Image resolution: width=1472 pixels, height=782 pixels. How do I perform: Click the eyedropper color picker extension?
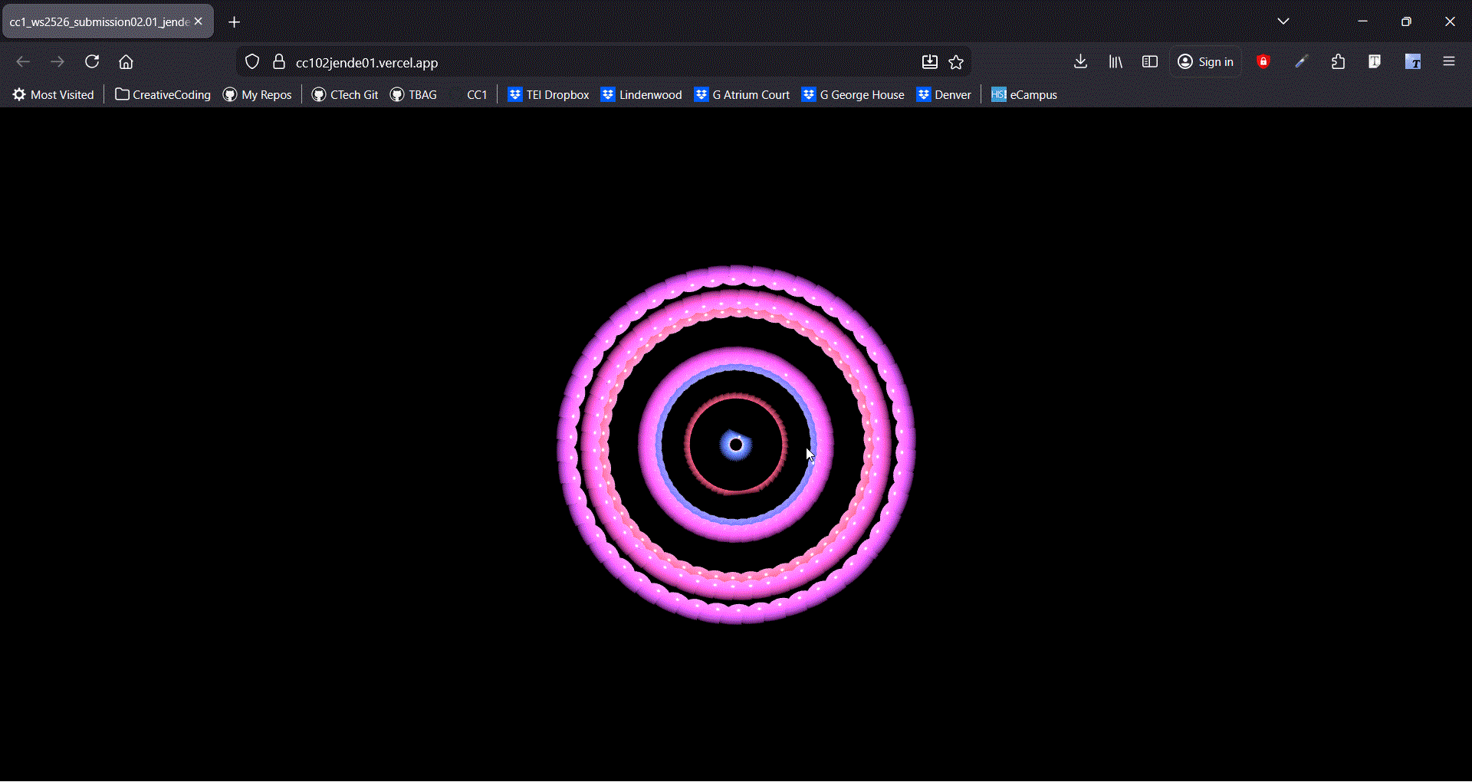[1301, 62]
